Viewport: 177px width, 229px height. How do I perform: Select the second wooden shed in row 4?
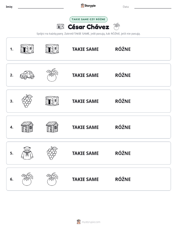click(52, 127)
